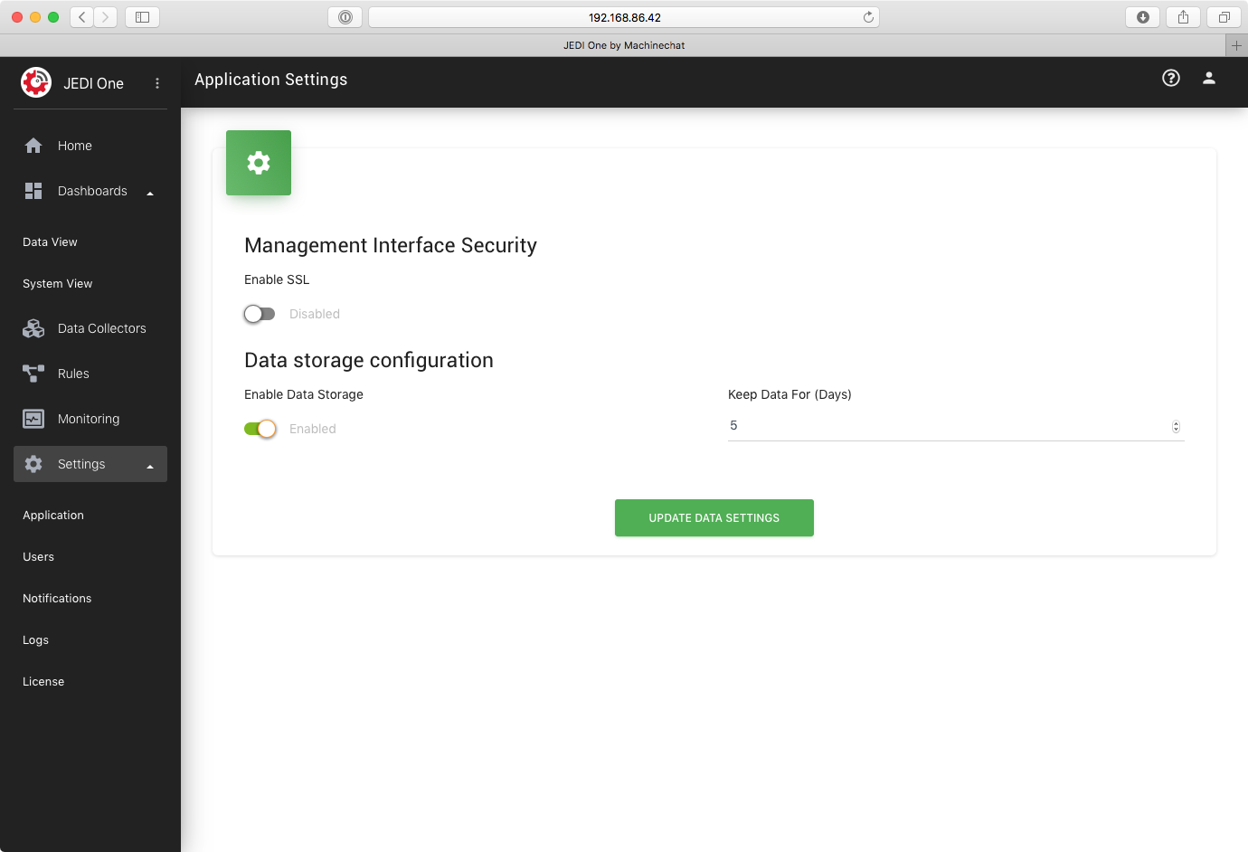Disable the Enable Data Storage toggle
The width and height of the screenshot is (1248, 852).
pyautogui.click(x=260, y=428)
